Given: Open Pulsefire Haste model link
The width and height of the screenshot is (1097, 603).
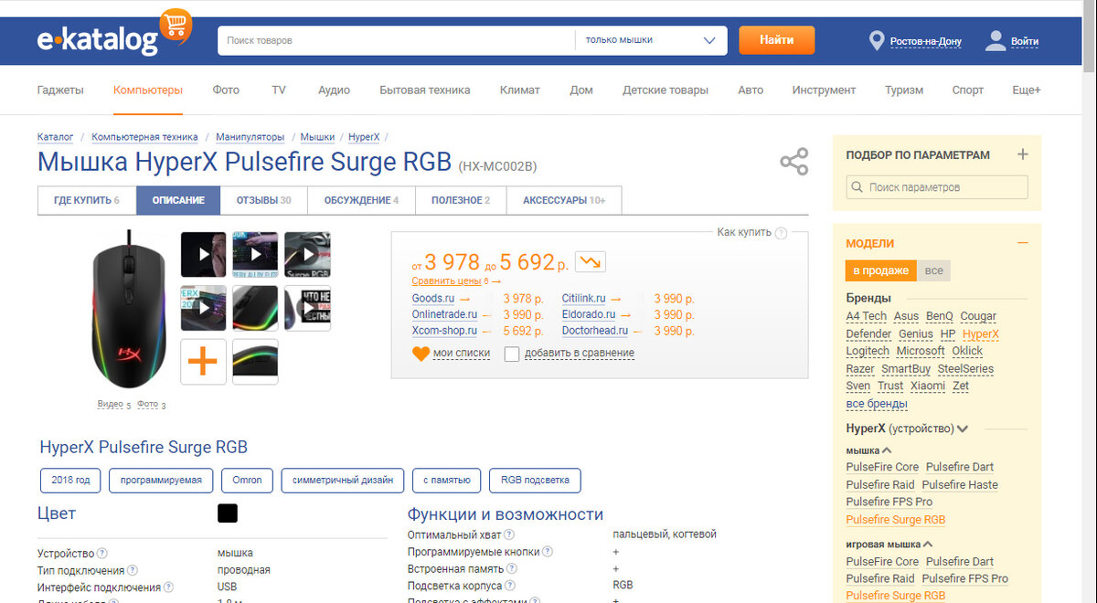Looking at the screenshot, I should pos(960,485).
